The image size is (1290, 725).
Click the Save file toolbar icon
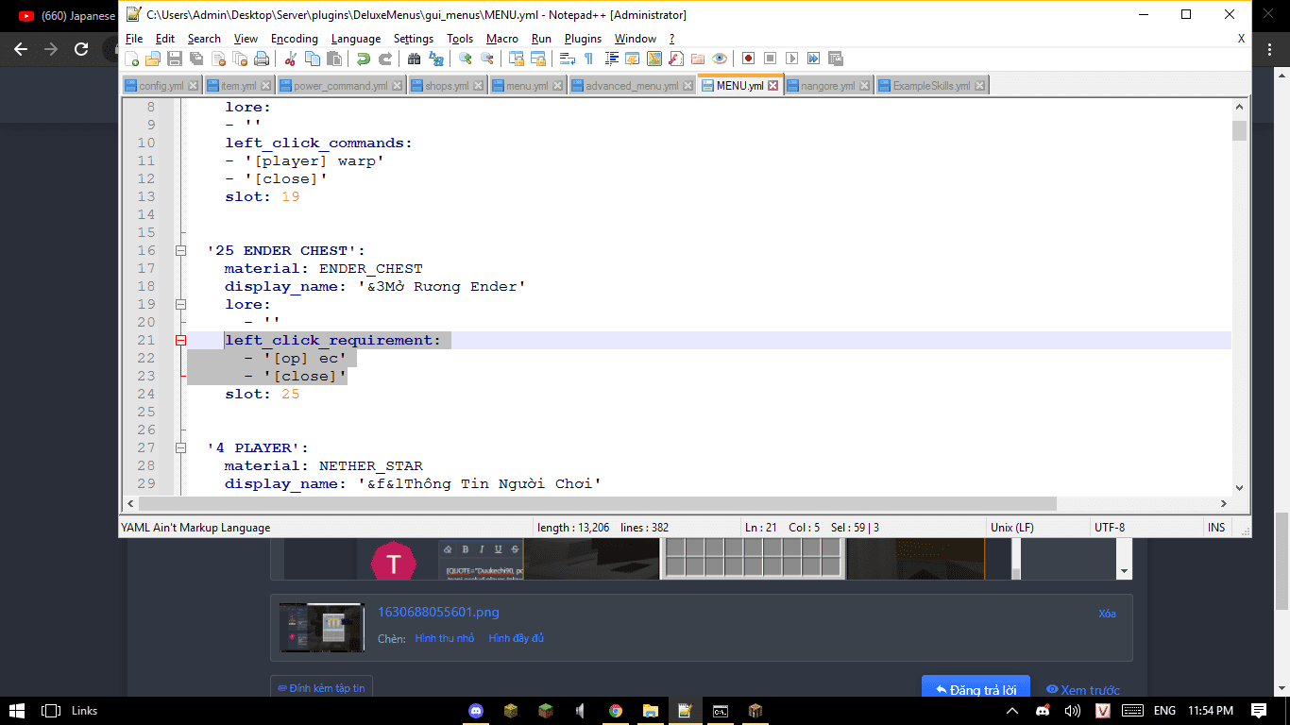175,59
